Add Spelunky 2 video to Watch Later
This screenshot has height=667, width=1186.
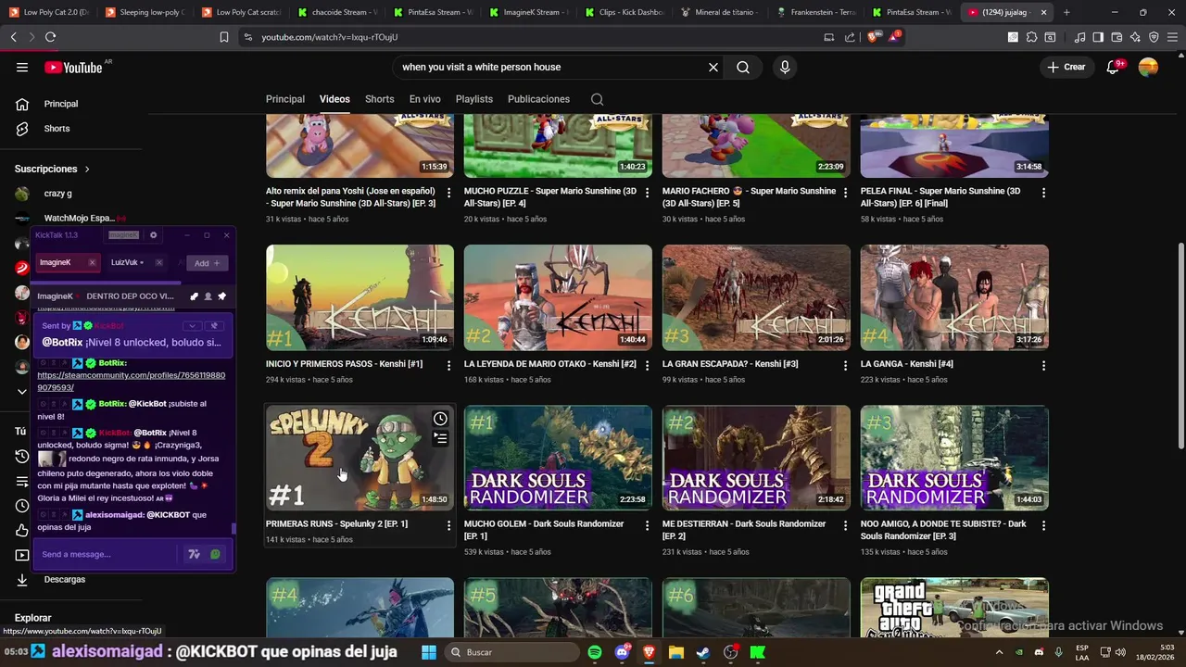[440, 419]
